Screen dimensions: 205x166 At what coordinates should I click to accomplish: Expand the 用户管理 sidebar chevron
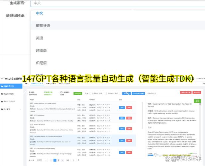point(20,109)
